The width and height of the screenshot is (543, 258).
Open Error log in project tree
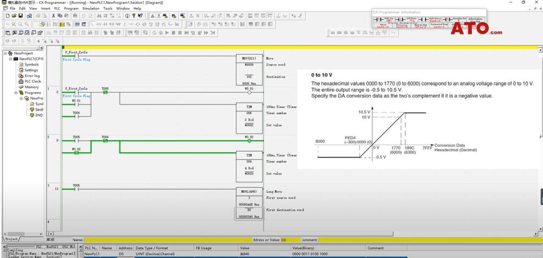[x=32, y=76]
